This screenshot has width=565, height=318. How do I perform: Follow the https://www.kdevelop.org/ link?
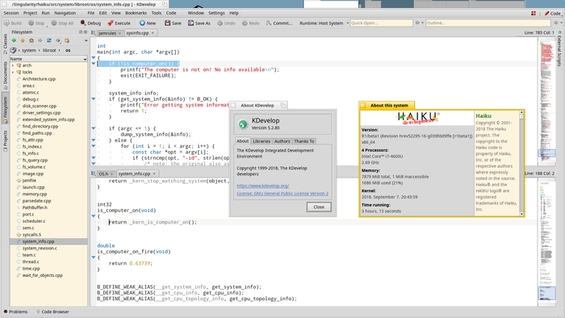pyautogui.click(x=262, y=186)
